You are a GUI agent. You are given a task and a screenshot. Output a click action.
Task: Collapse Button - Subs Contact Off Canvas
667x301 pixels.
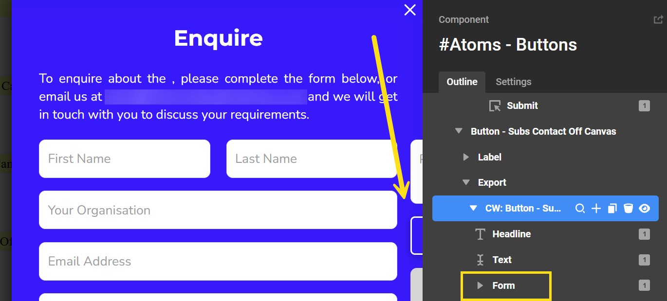[x=459, y=131]
